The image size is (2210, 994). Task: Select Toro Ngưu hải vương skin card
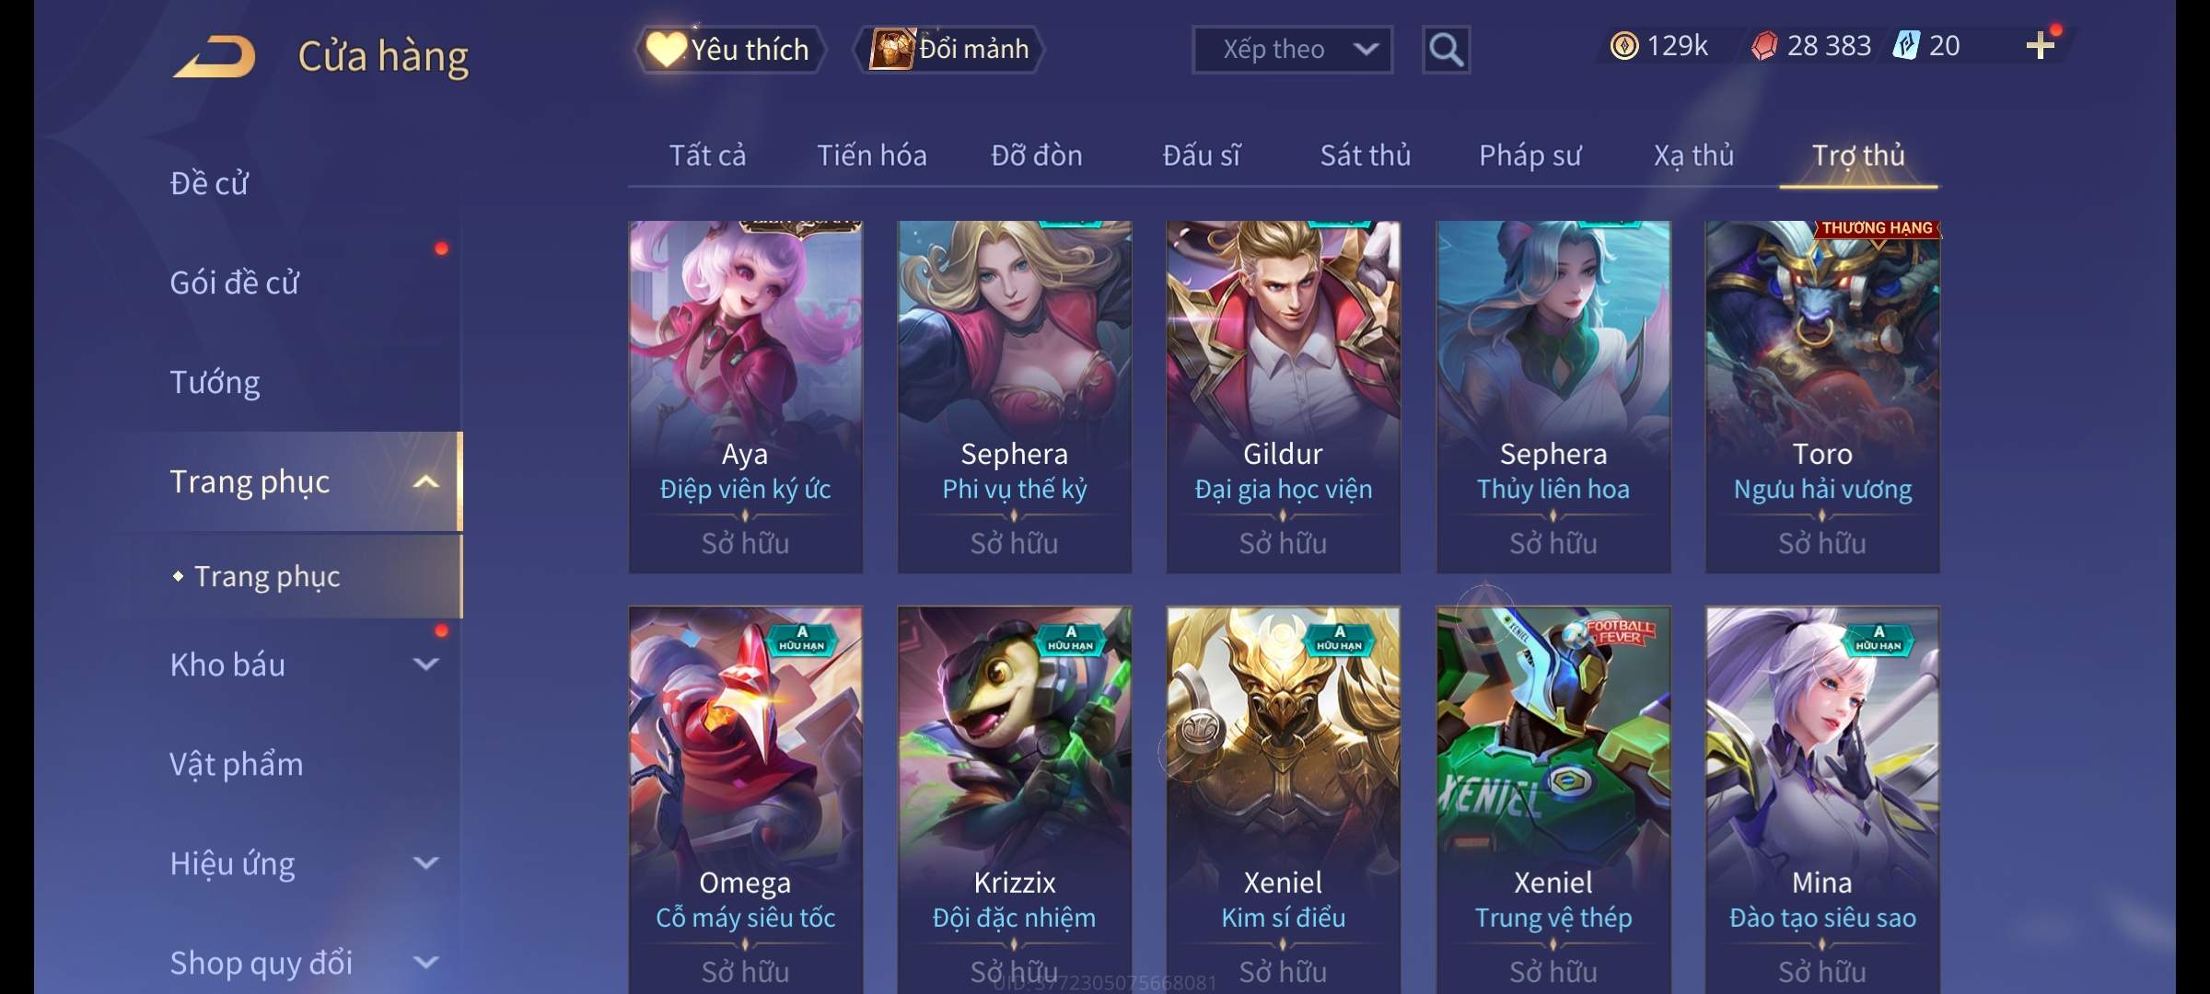tap(1822, 397)
